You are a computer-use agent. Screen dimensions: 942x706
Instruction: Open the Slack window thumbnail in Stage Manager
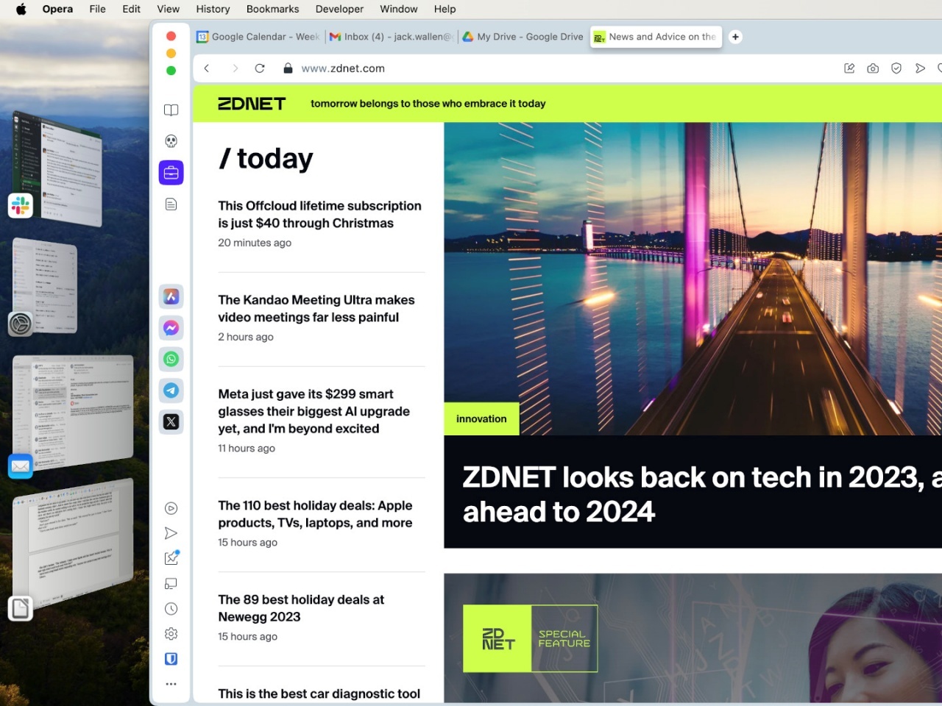tap(57, 169)
